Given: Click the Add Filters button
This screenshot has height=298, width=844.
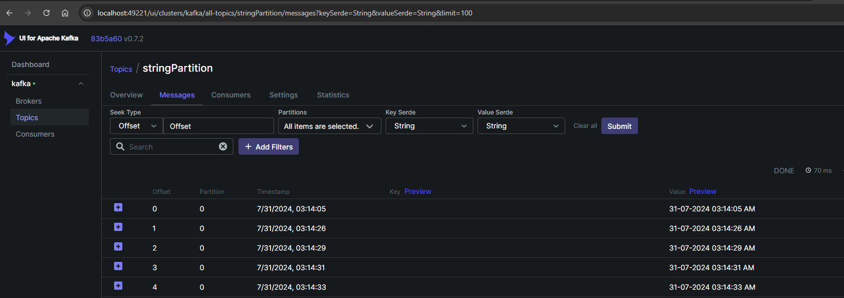Looking at the screenshot, I should pos(268,147).
